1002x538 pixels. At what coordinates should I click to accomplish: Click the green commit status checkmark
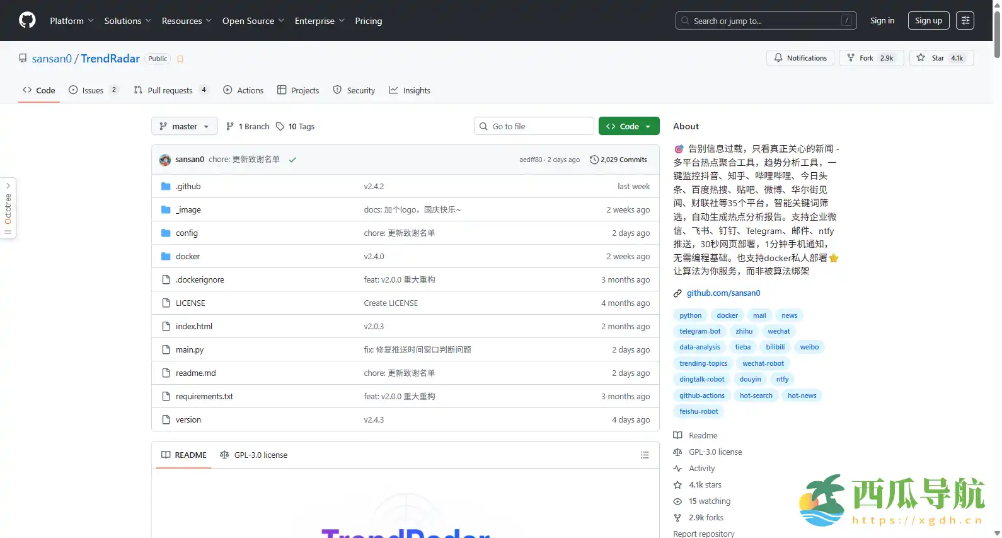click(x=292, y=160)
